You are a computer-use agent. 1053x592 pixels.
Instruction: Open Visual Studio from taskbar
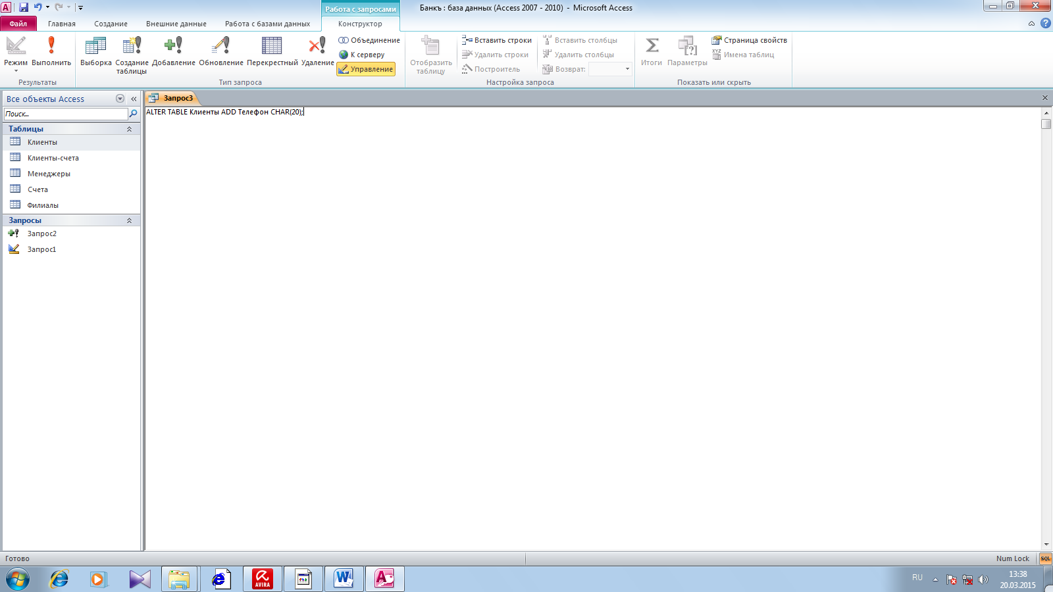coord(140,580)
